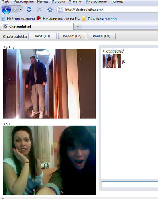The width and height of the screenshot is (158, 199).
Task: Open the Файл menu
Action: (x=6, y=2)
